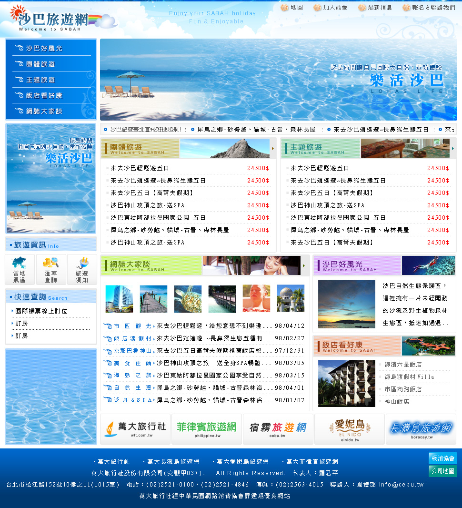Click the 宿霧旅遊網 cebu banner
The image size is (462, 508).
click(x=278, y=429)
